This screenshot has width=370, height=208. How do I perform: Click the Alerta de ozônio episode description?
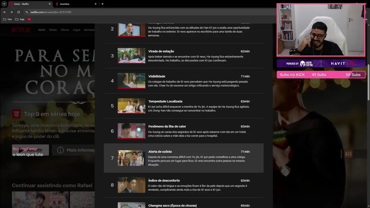[197, 161]
